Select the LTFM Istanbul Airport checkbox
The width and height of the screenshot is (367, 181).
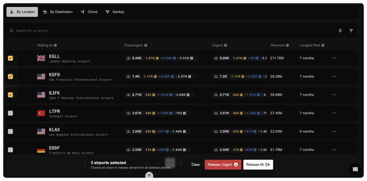tap(10, 113)
